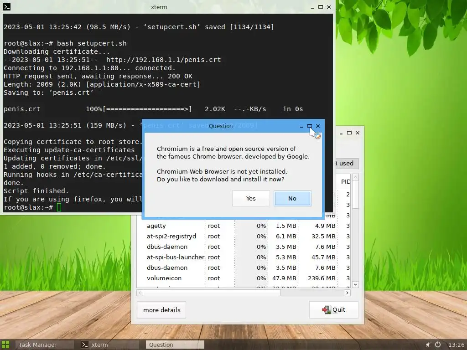Close the xterm window
Screen dimensions: 467x350
click(x=329, y=7)
